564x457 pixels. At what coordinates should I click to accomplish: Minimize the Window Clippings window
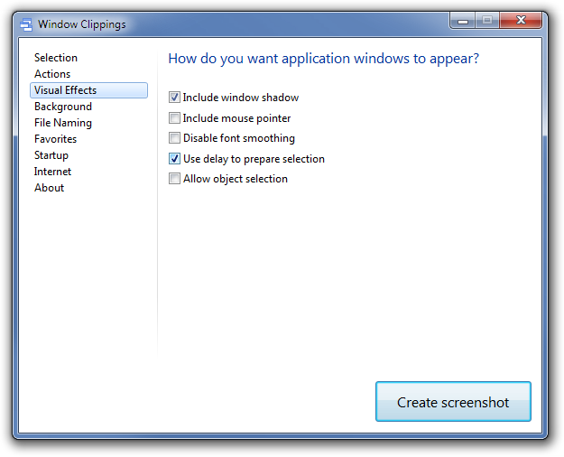[463, 21]
